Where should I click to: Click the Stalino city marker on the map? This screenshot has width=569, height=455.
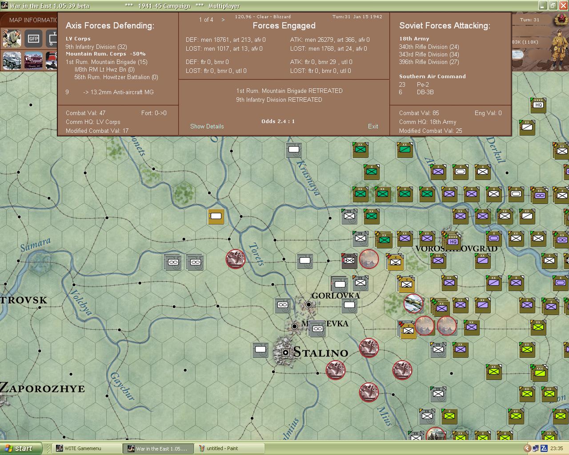(286, 352)
